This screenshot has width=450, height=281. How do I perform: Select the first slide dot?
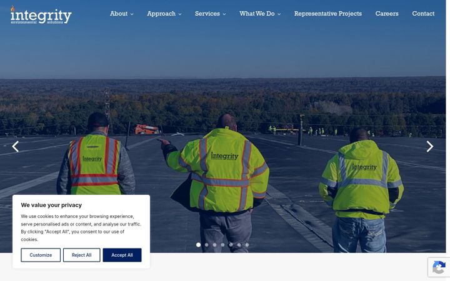click(x=198, y=245)
